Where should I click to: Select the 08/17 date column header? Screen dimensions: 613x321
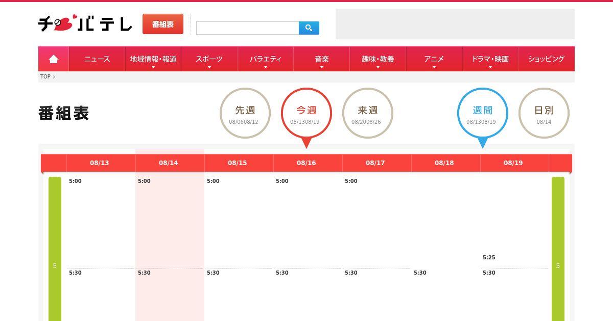pyautogui.click(x=377, y=163)
